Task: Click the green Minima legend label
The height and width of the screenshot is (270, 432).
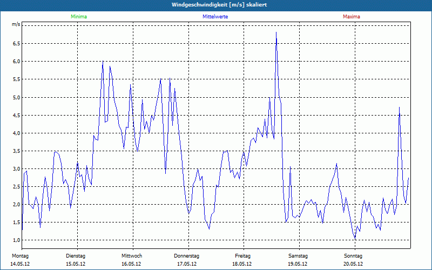Action: point(79,17)
